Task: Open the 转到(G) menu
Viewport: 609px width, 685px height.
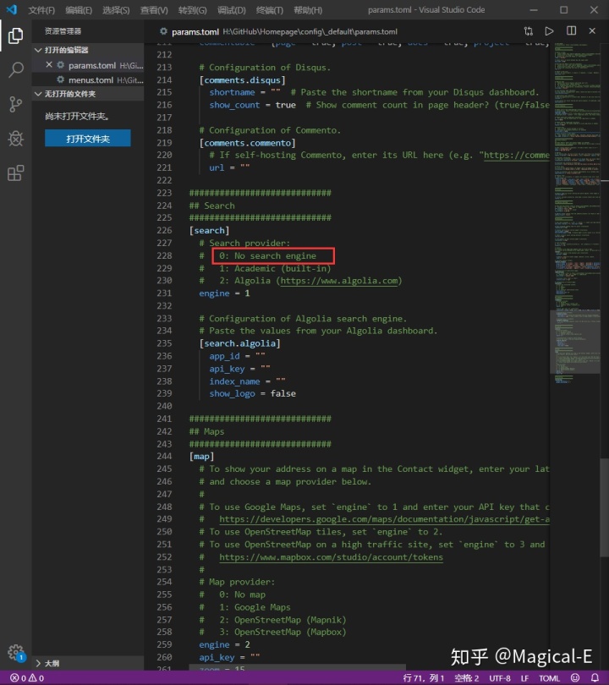Action: click(192, 9)
